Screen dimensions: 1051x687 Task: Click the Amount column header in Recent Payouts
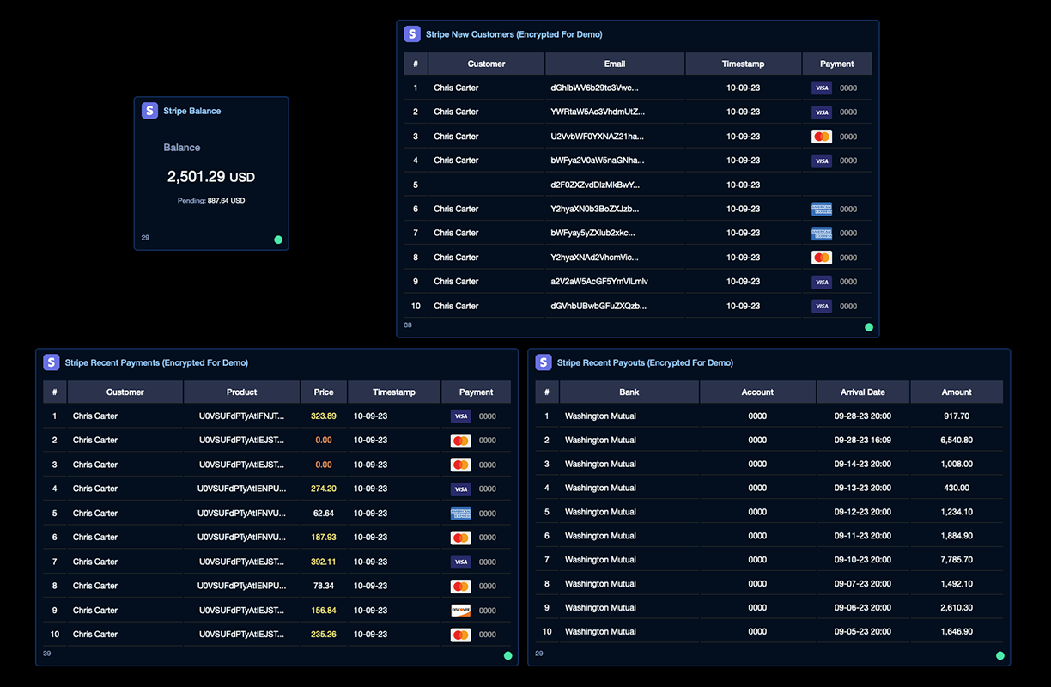[957, 392]
